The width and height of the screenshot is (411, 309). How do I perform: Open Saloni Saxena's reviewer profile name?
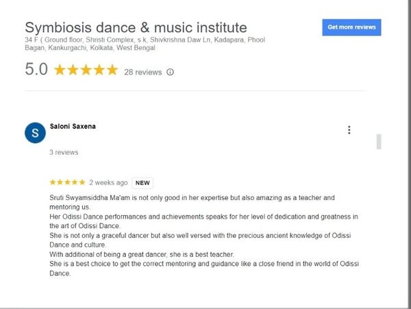click(x=72, y=126)
